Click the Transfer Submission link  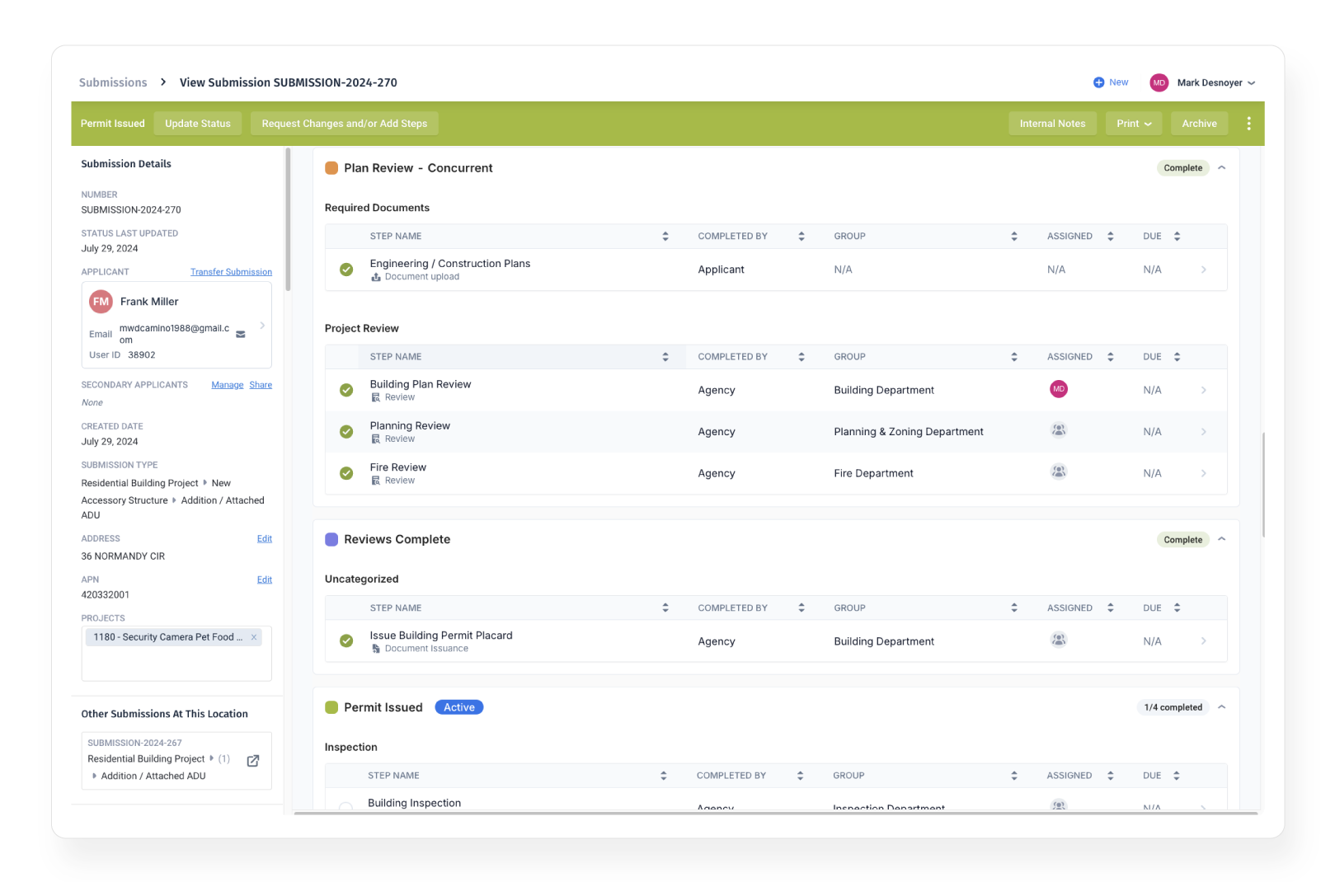[231, 272]
